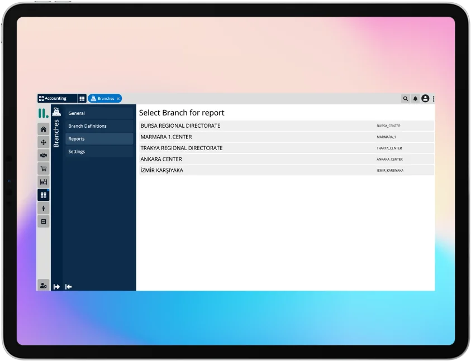The height and width of the screenshot is (361, 471).
Task: Close the Branches tab
Action: pyautogui.click(x=118, y=99)
